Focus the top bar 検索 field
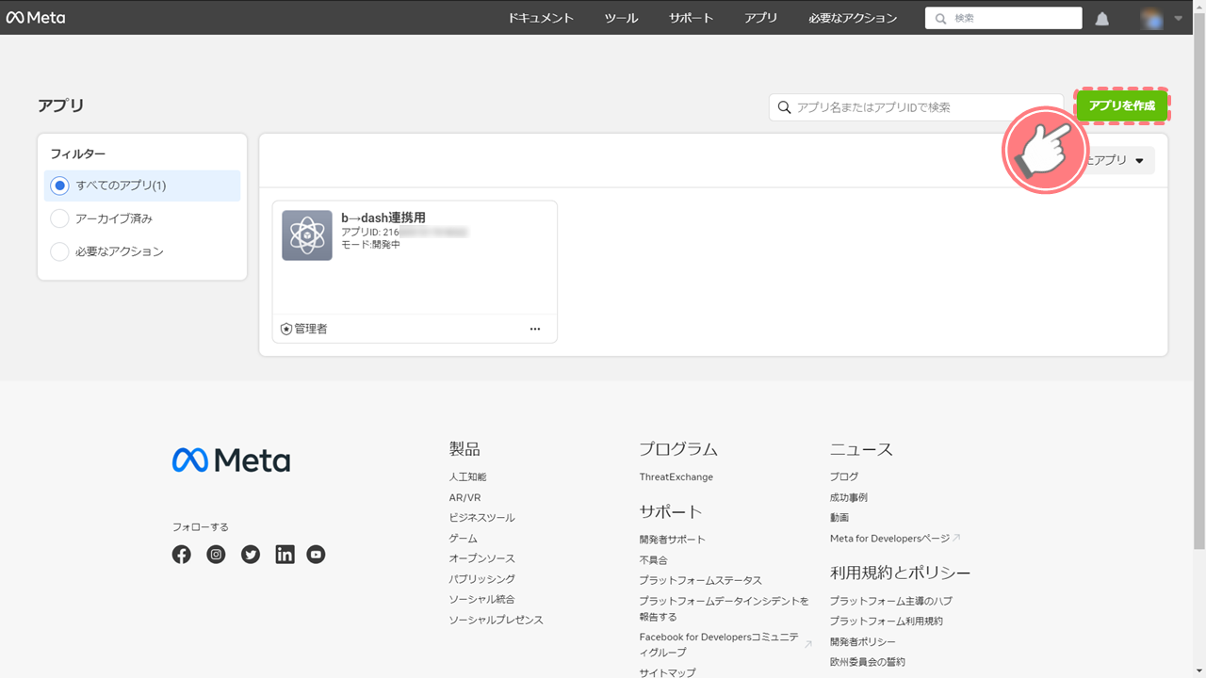 [1003, 18]
